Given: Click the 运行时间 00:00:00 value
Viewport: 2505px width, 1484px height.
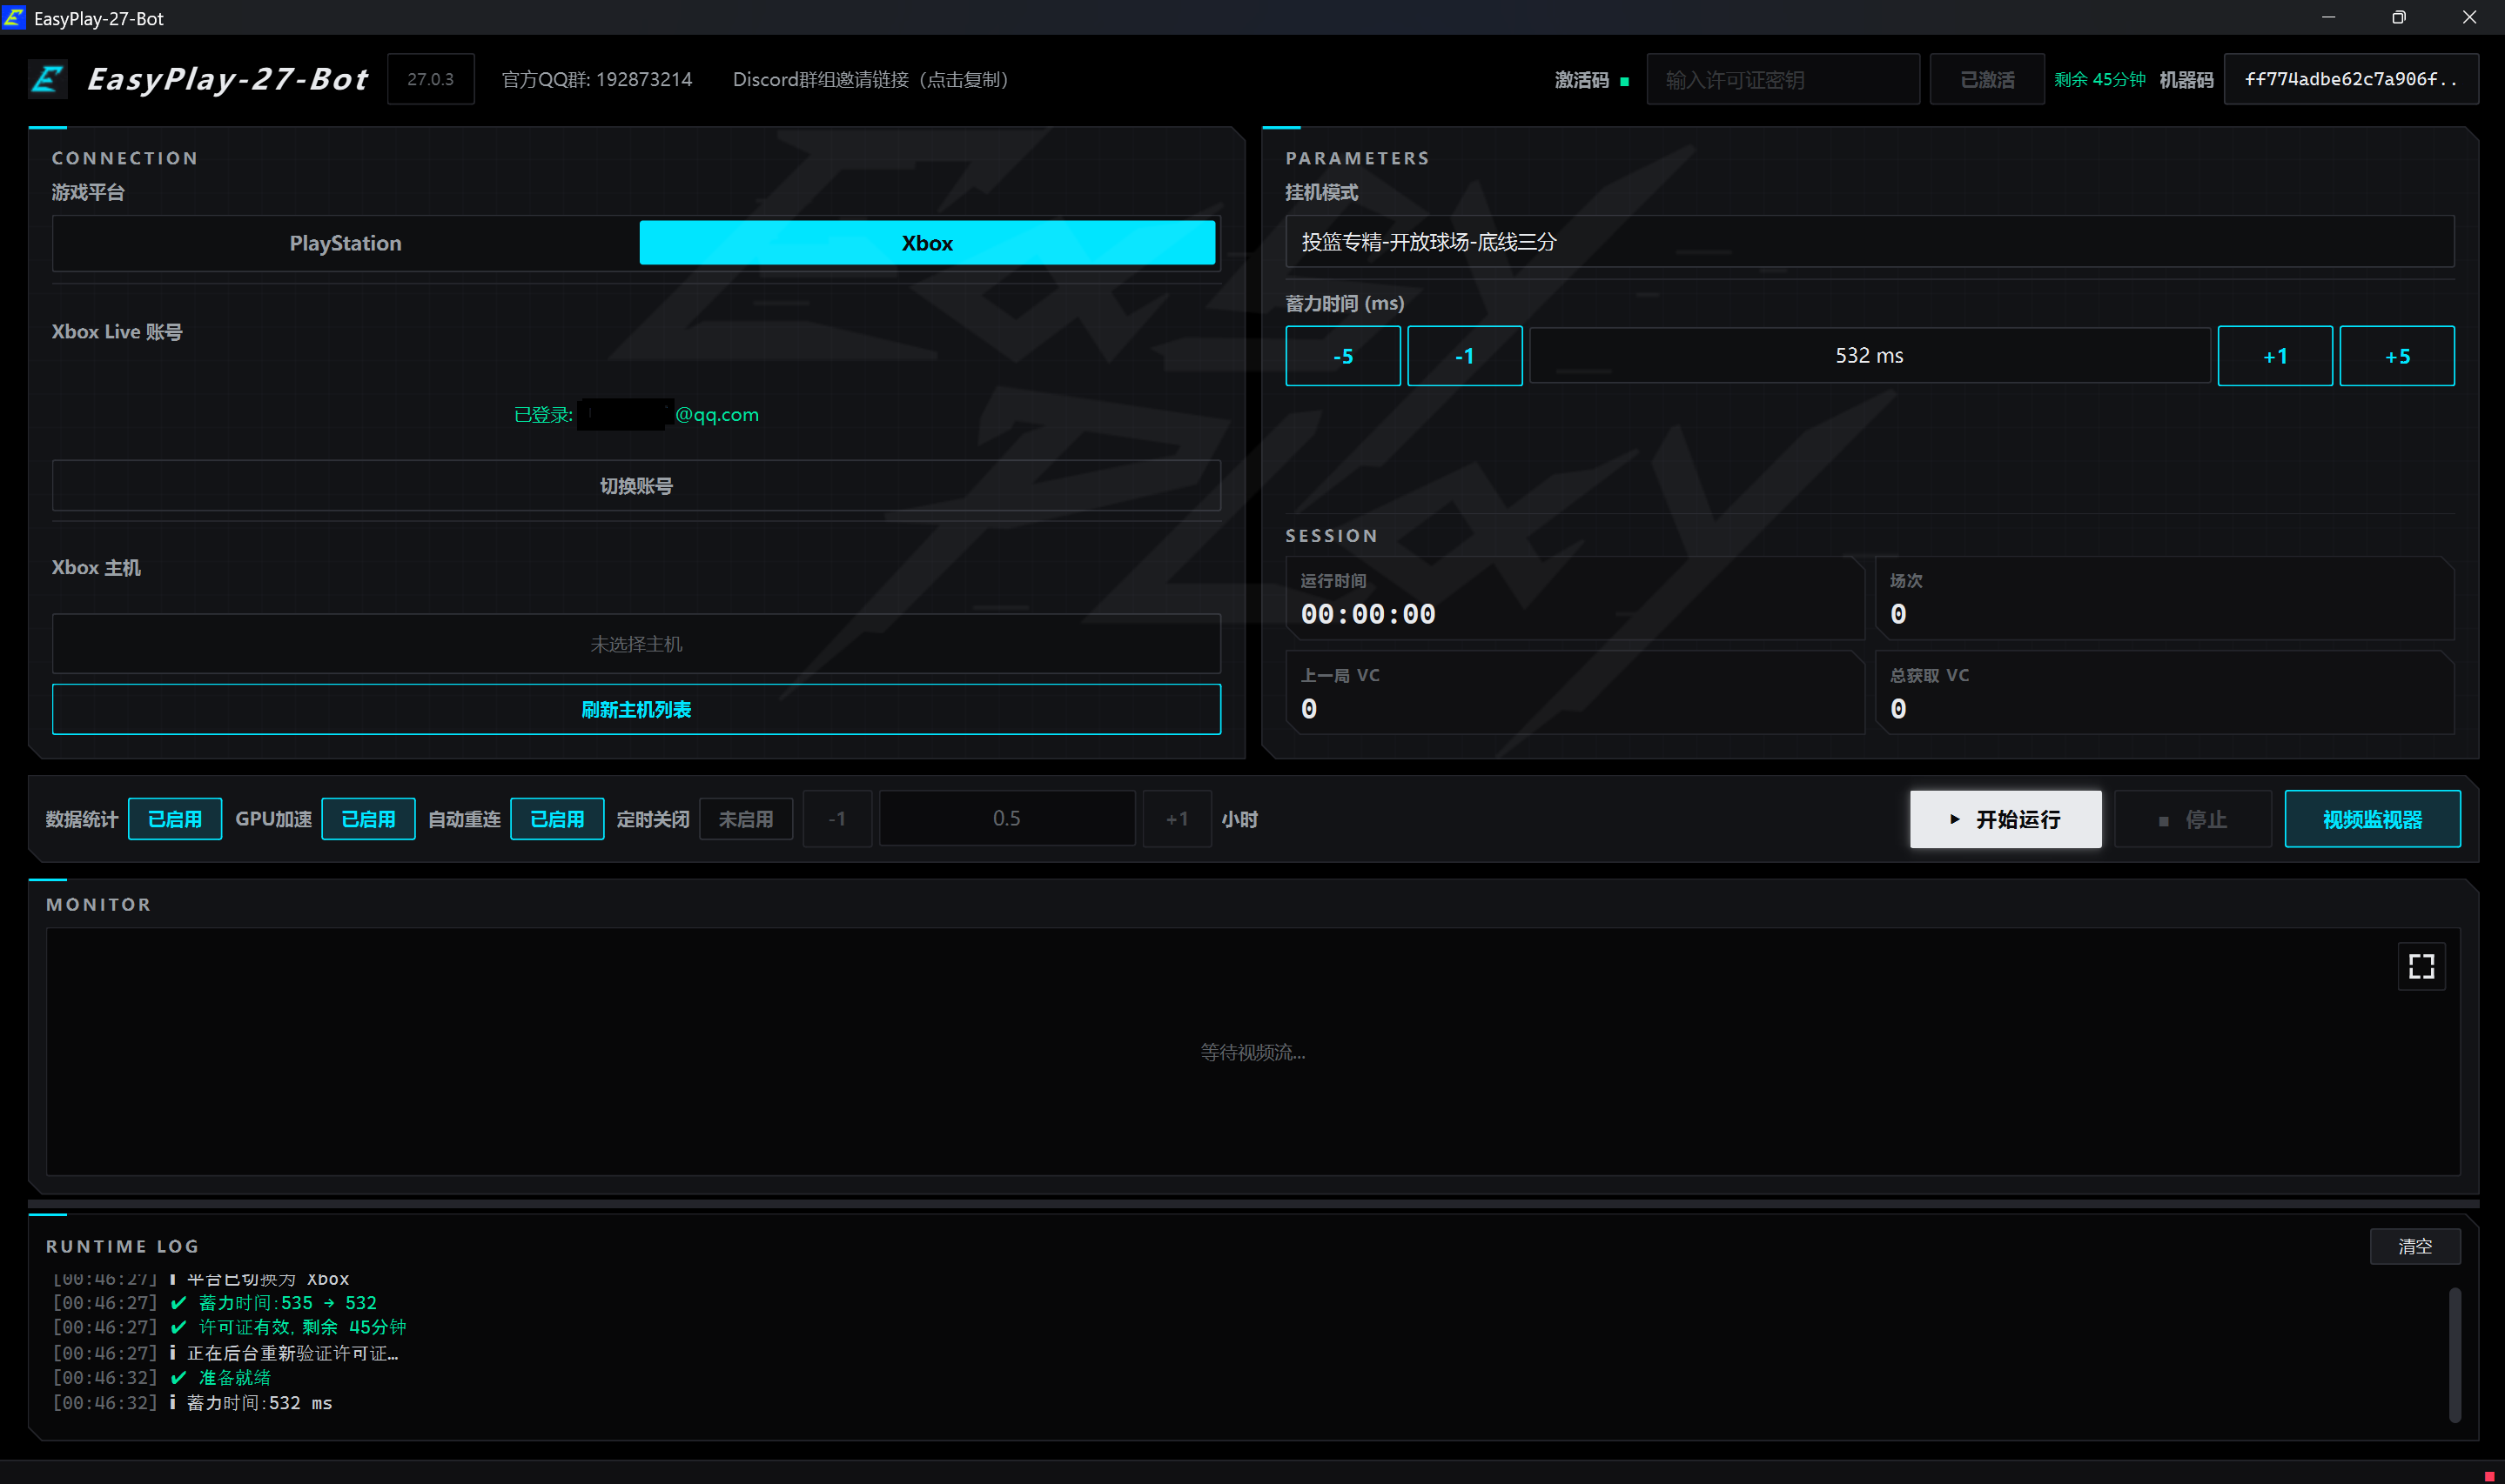Looking at the screenshot, I should (1367, 614).
